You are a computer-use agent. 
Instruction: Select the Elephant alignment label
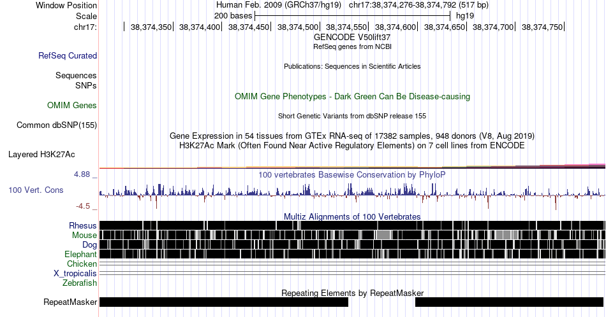pyautogui.click(x=81, y=254)
